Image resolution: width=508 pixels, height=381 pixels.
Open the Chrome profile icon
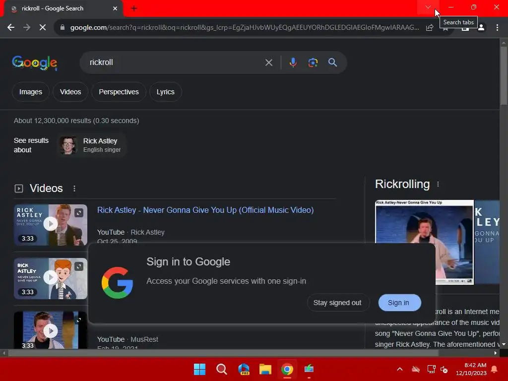pyautogui.click(x=481, y=28)
